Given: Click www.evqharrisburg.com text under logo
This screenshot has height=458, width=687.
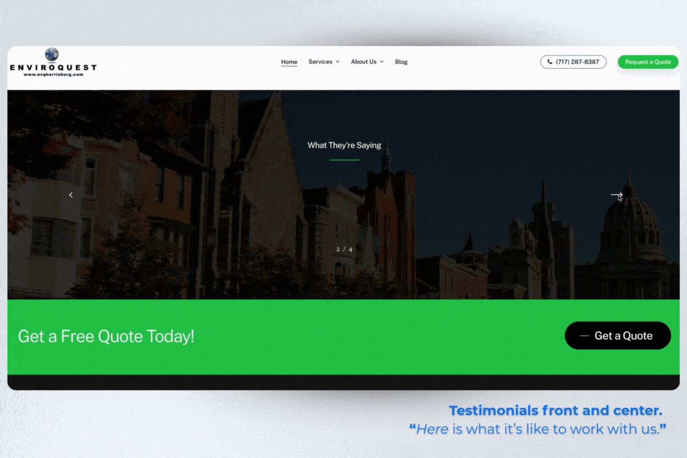Looking at the screenshot, I should pyautogui.click(x=54, y=75).
